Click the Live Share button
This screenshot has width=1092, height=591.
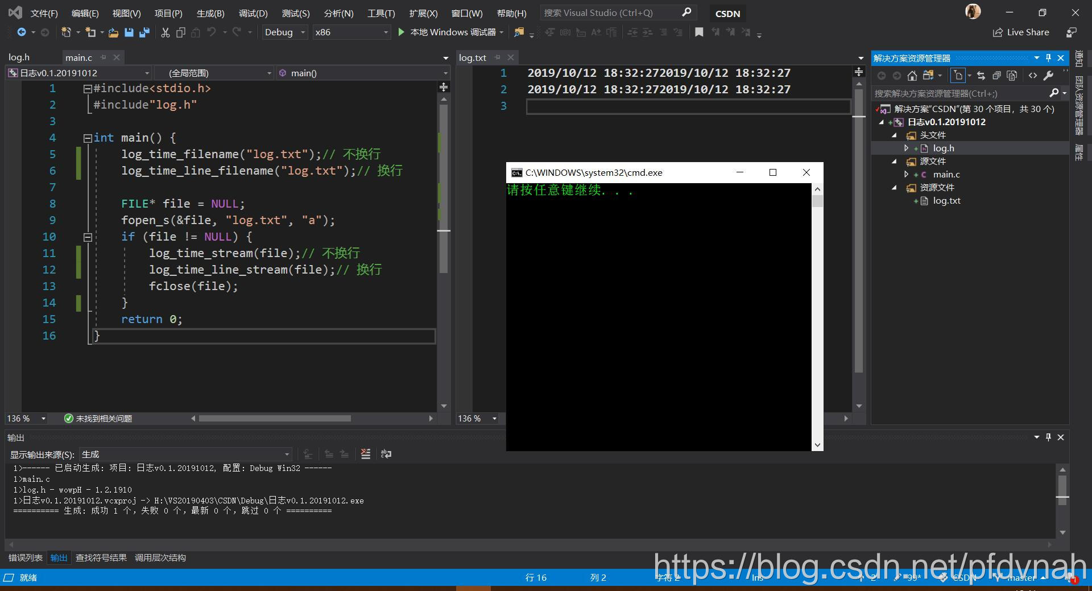pos(1021,32)
